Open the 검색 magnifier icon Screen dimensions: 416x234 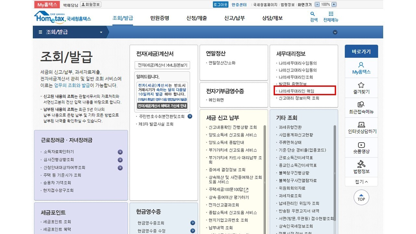(x=313, y=14)
